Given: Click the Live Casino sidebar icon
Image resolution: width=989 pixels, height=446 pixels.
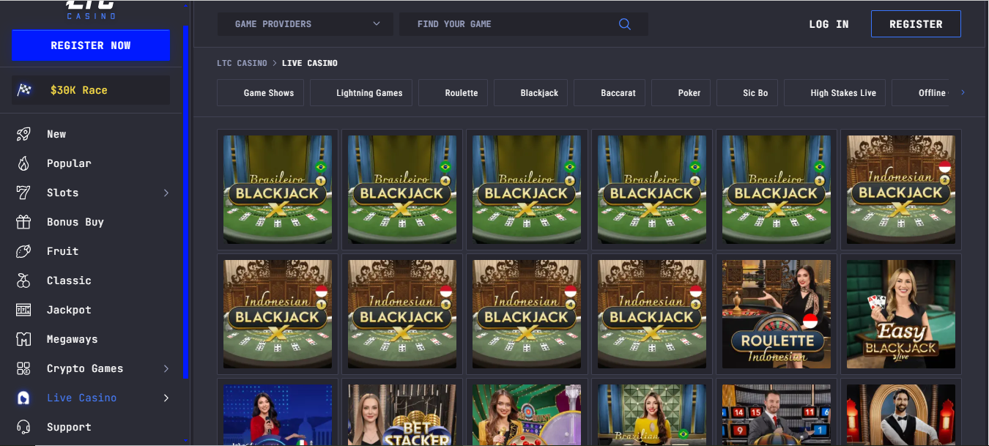Looking at the screenshot, I should pos(23,398).
